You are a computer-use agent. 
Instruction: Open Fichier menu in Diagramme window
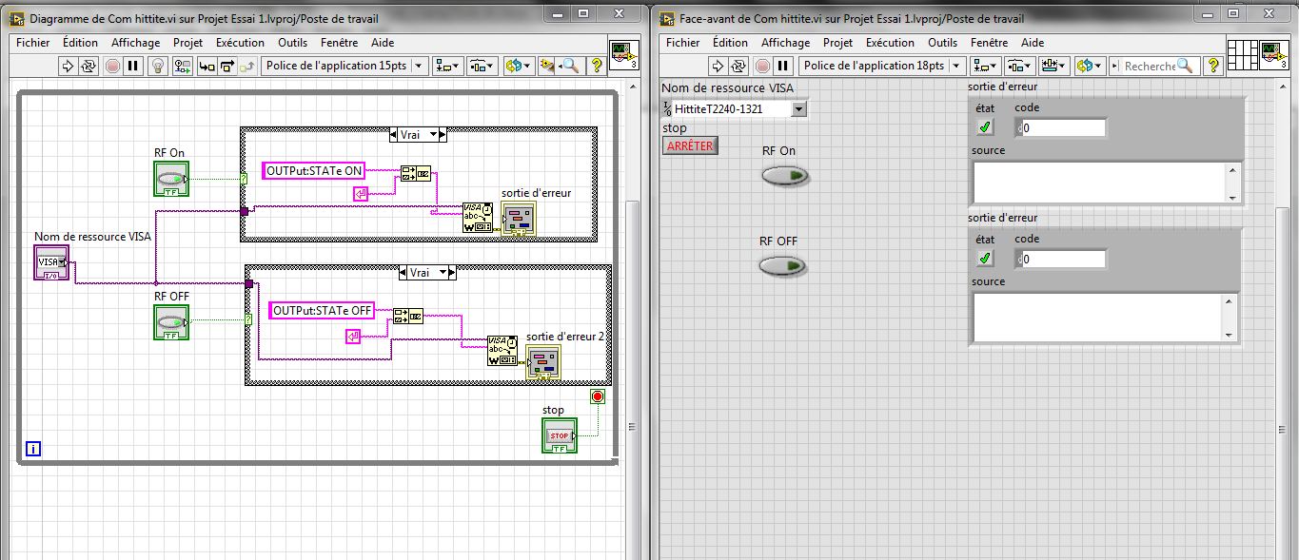point(33,43)
